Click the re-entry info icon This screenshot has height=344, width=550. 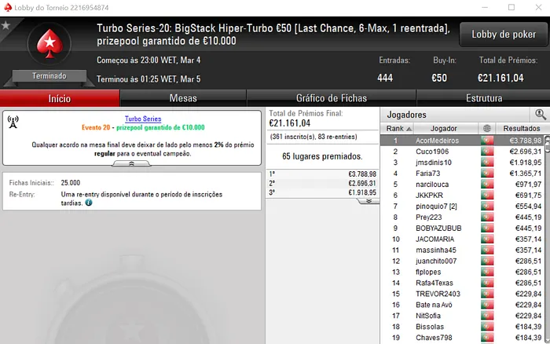coord(89,203)
